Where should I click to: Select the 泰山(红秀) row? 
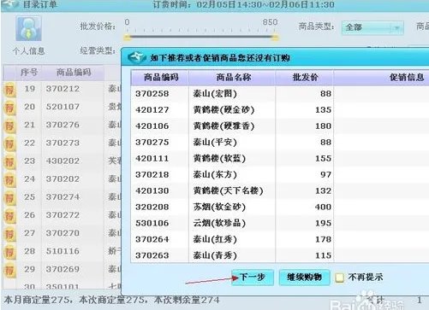[280, 239]
